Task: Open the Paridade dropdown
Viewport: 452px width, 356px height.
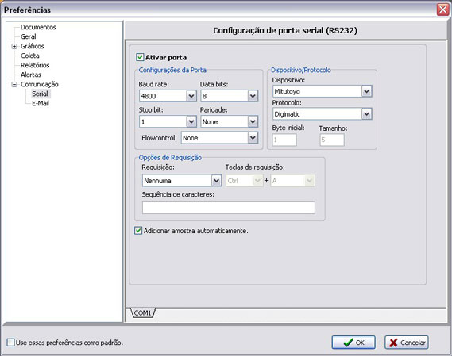Action: click(229, 121)
